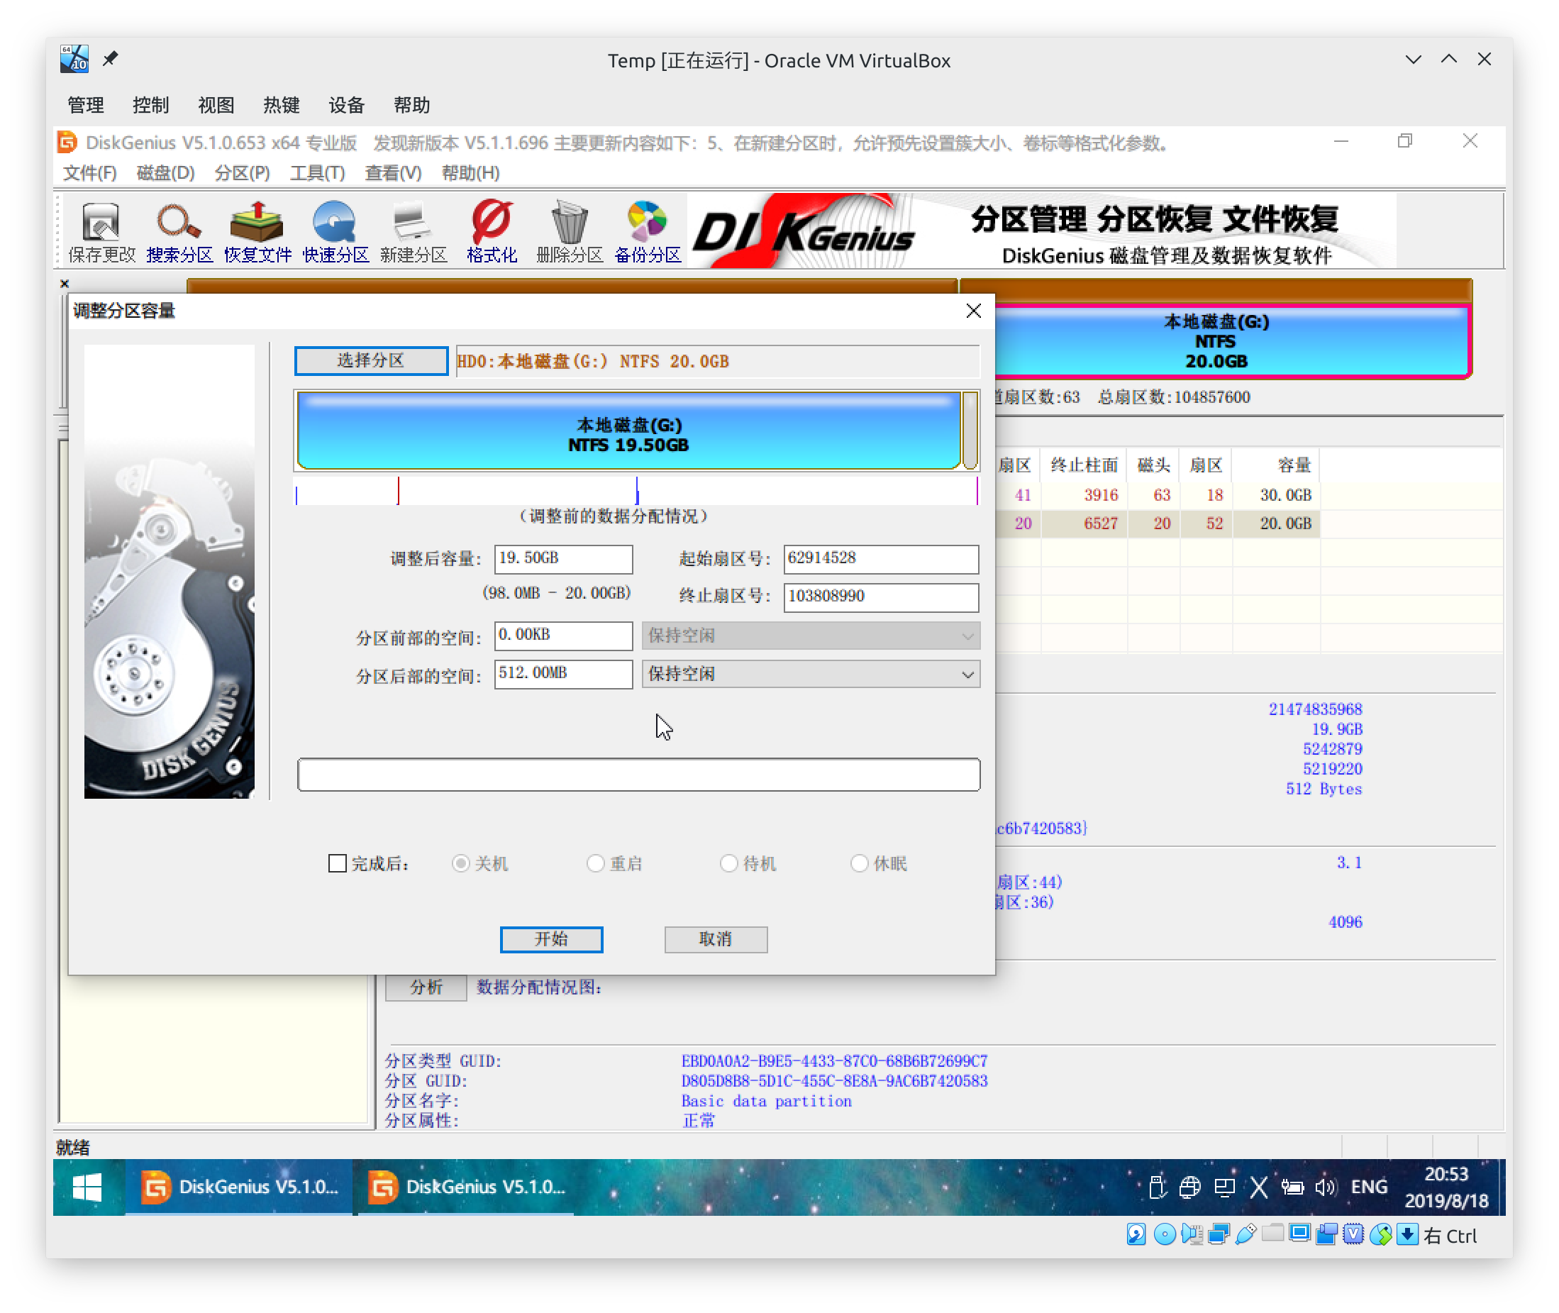Click the Quick Partition (快速分区) icon

click(x=335, y=232)
